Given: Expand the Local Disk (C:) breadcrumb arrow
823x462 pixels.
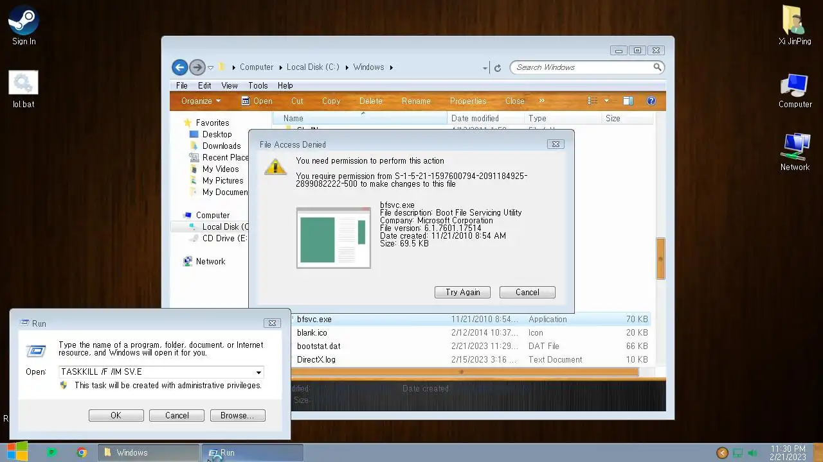Looking at the screenshot, I should pos(347,67).
